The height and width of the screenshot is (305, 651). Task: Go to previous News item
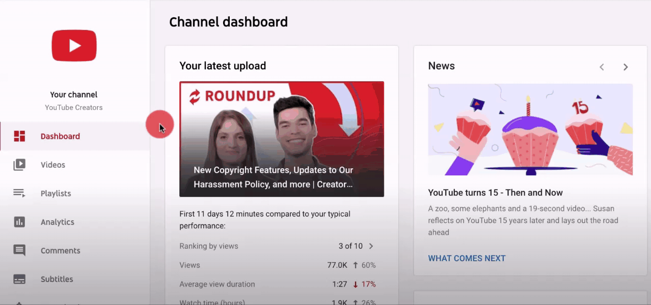(602, 67)
